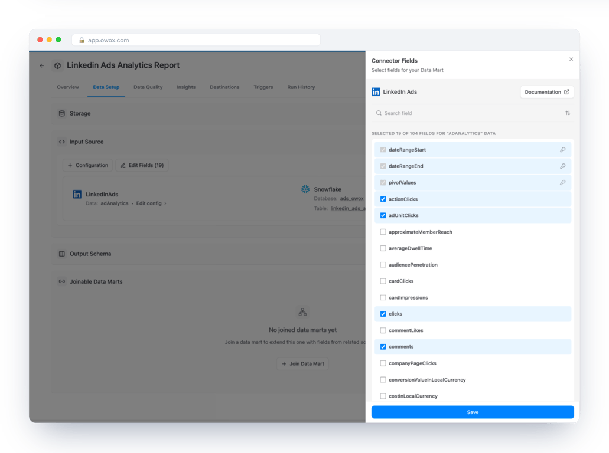The height and width of the screenshot is (453, 609).
Task: Click the LinkedIn logo in Connector Fields panel
Action: (x=376, y=92)
